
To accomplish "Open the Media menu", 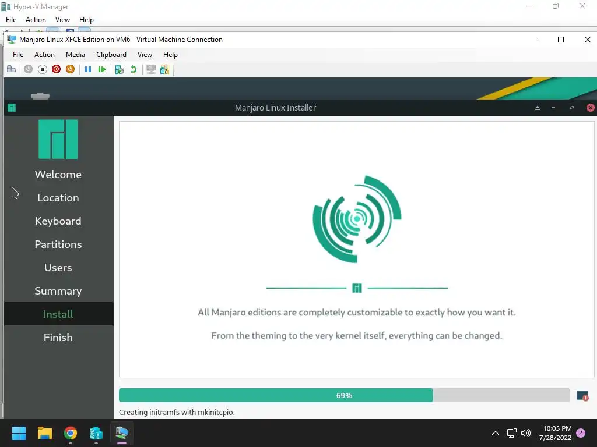I will point(75,55).
